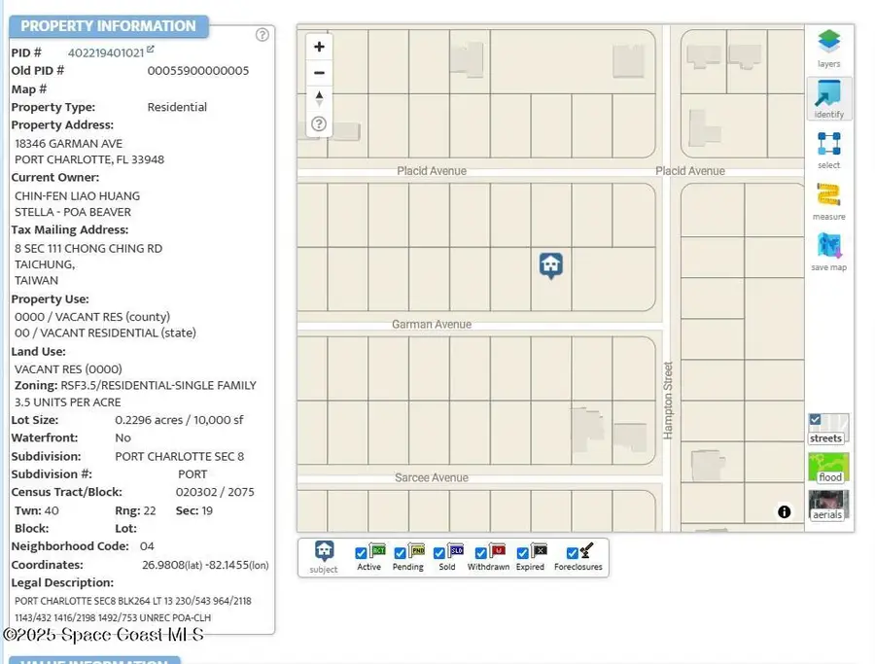Zoom out on the map
The width and height of the screenshot is (875, 664).
pyautogui.click(x=319, y=73)
